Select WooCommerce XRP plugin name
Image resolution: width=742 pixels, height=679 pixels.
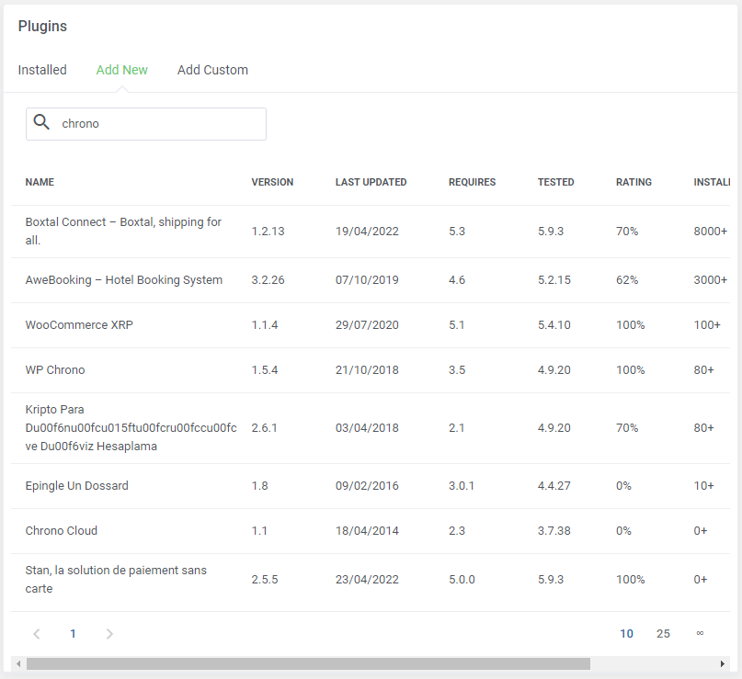click(x=79, y=325)
